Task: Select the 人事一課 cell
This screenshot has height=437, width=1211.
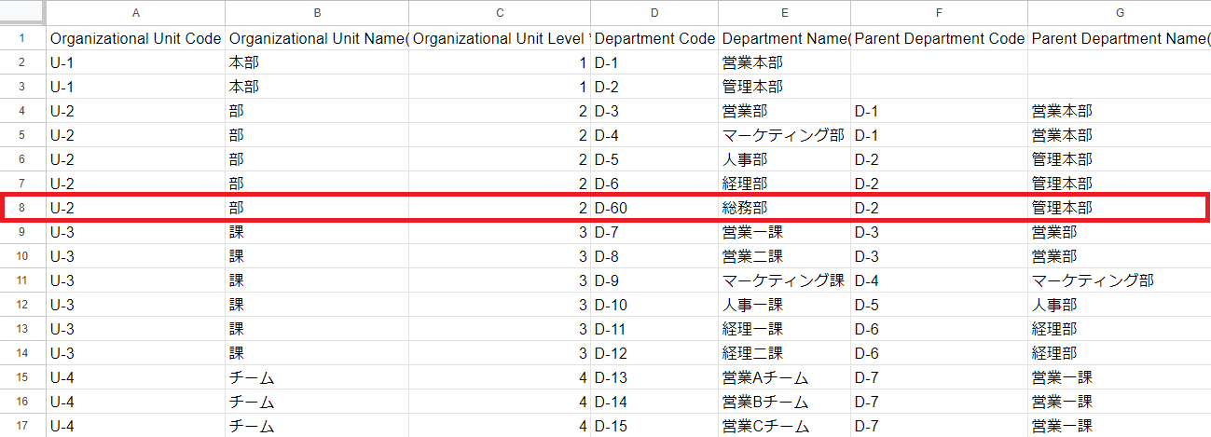Action: pos(784,305)
